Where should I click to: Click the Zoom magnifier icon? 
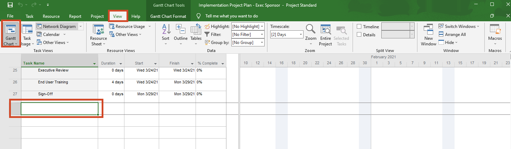click(311, 31)
